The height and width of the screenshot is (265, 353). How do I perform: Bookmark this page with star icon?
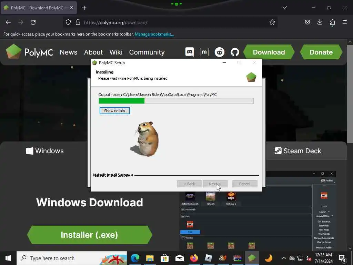click(272, 22)
